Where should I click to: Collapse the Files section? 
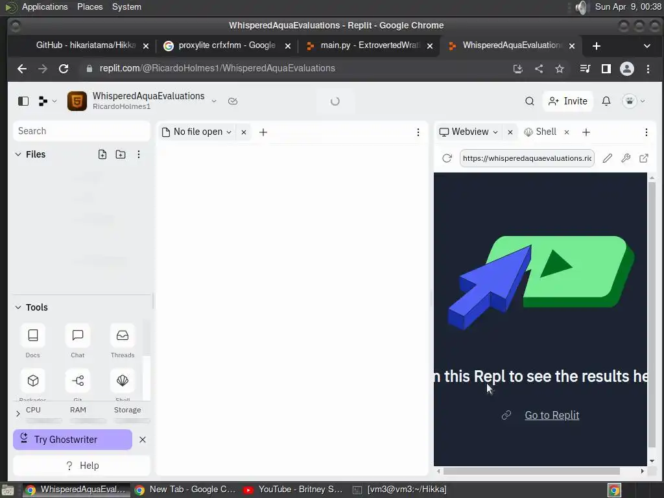click(18, 154)
